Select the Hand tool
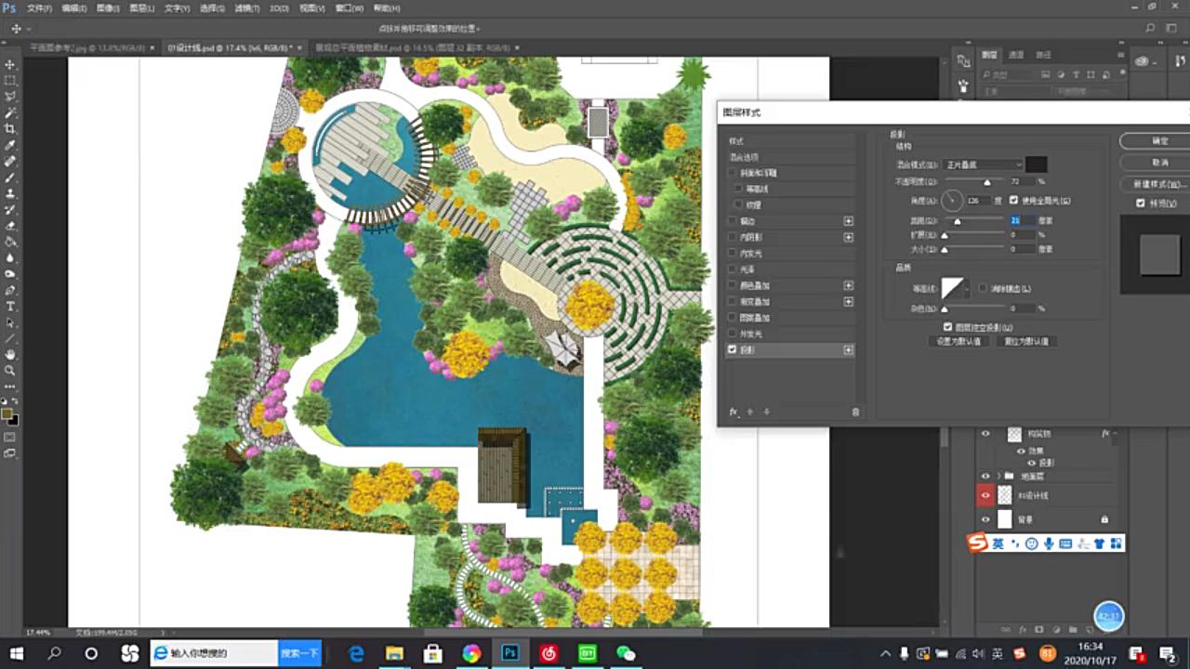 pos(10,354)
